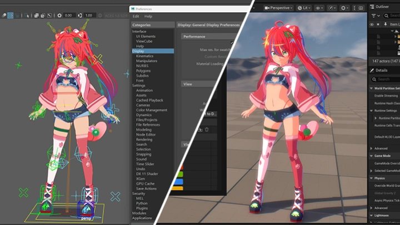The image size is (400, 225).
Task: Select Settings category
Action: click(x=138, y=86)
